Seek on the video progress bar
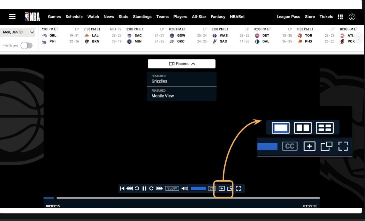365x221 pixels. [x=181, y=198]
